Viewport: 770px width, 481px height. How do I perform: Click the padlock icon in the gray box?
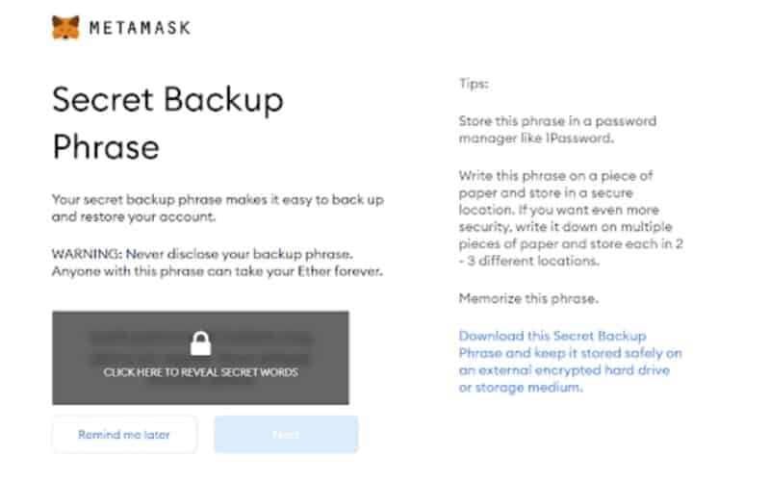(201, 343)
